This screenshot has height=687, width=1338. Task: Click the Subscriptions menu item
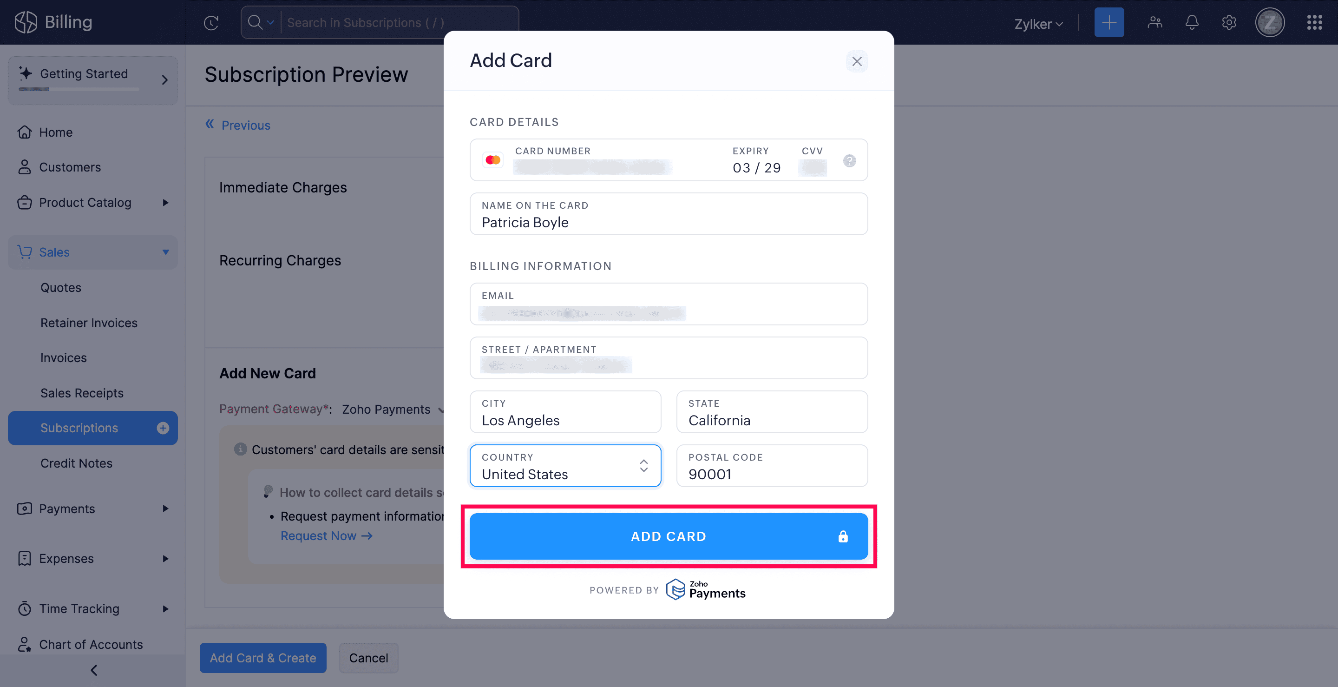pyautogui.click(x=79, y=428)
